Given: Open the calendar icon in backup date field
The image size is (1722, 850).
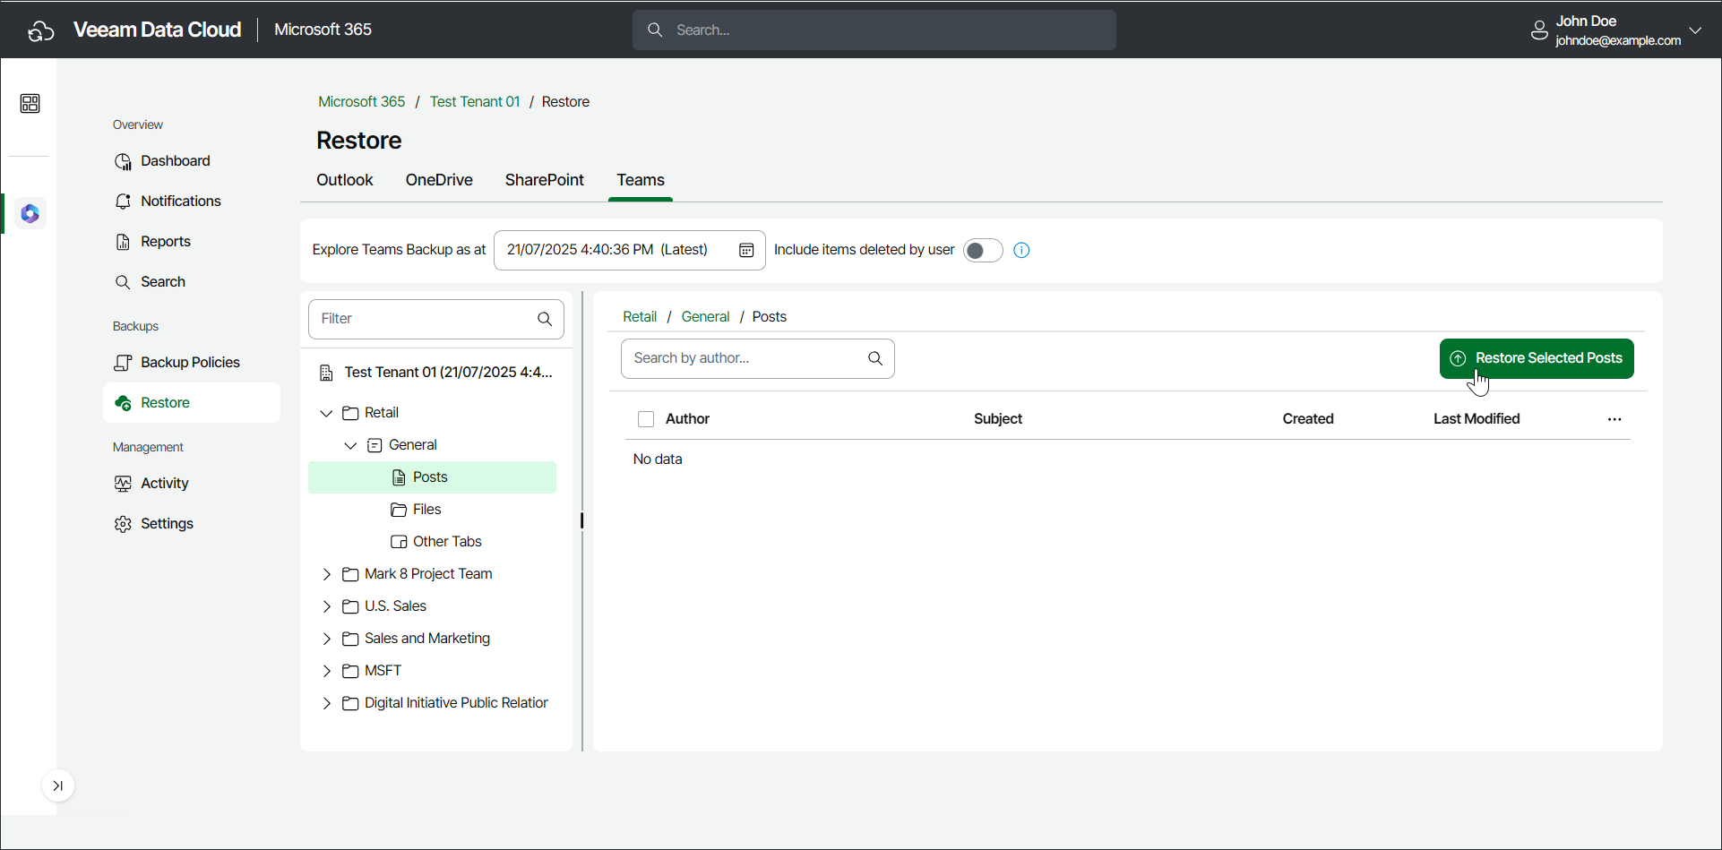Looking at the screenshot, I should [x=746, y=250].
